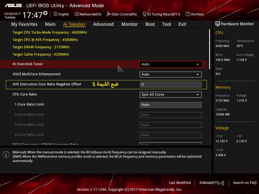Image resolution: width=259 pixels, height=194 pixels.
Task: Click the Memory frequency value 2133 MHz
Action: (222, 101)
